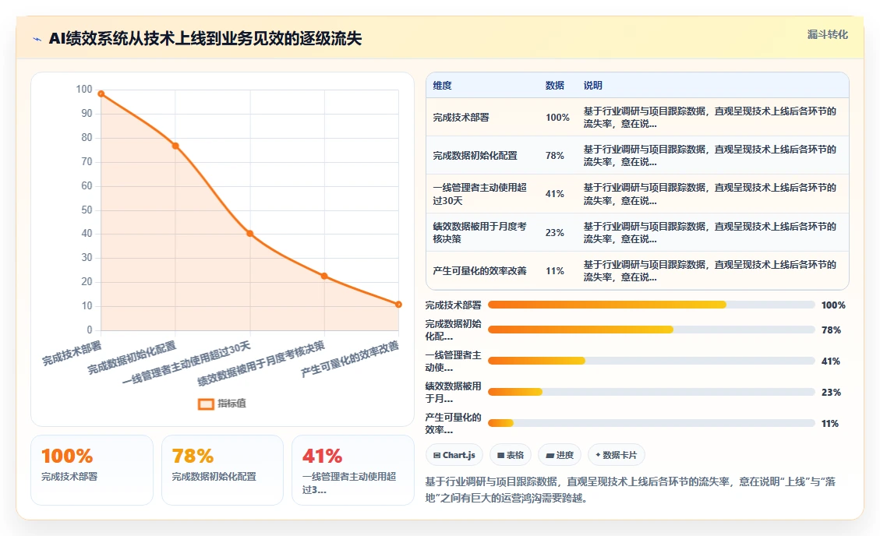Click the 23% value in the table
The image size is (880, 536).
[x=554, y=232]
